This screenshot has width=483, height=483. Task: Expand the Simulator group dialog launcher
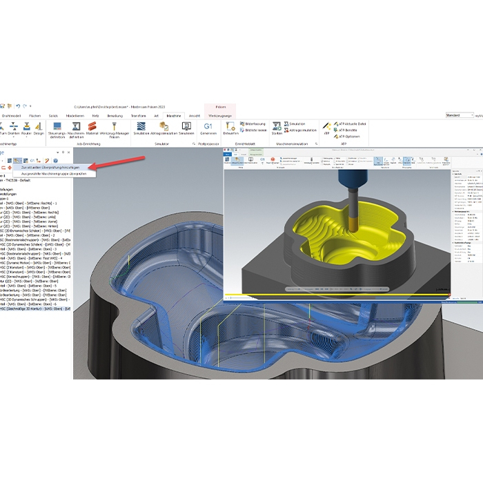(x=194, y=144)
